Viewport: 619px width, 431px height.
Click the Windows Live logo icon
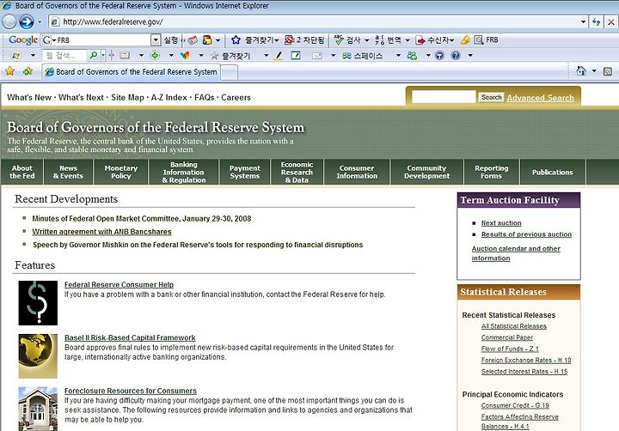click(15, 56)
